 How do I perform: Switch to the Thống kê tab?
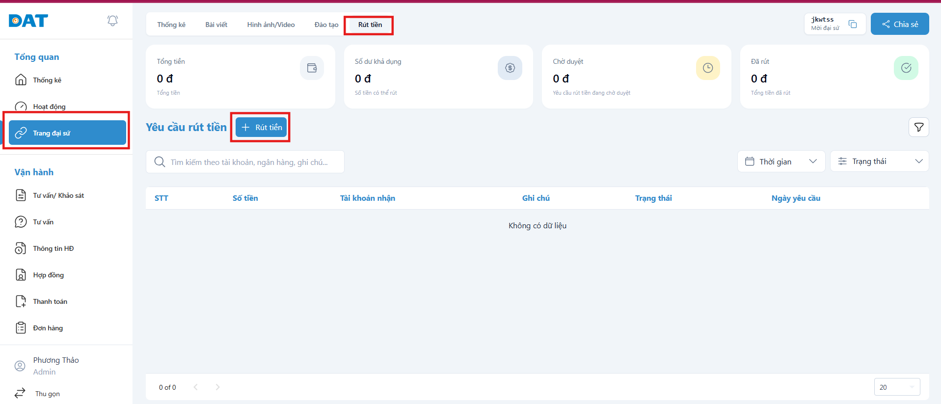[x=171, y=25]
